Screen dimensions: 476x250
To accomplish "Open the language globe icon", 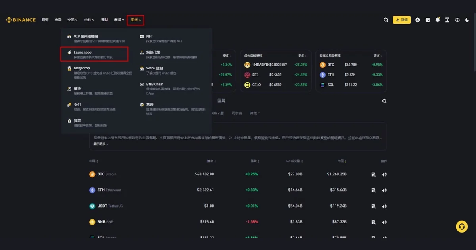I will tap(457, 20).
